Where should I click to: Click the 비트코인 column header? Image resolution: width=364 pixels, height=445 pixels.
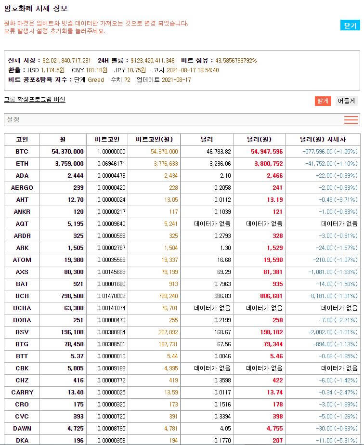(x=107, y=139)
